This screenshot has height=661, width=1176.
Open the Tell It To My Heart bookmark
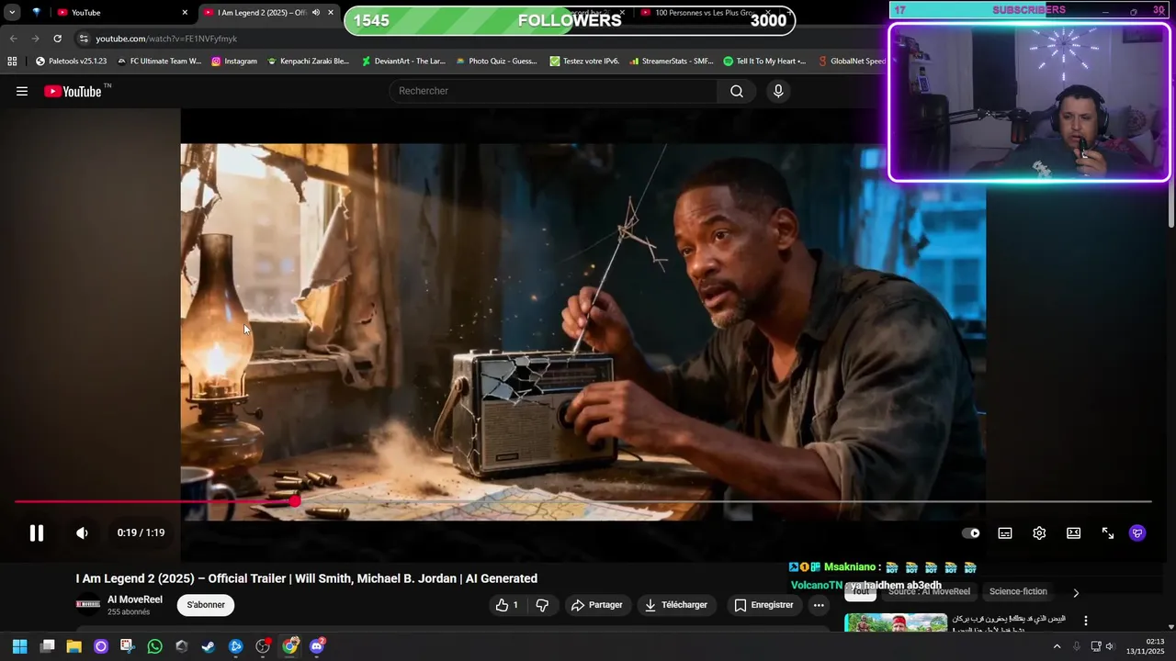tap(764, 62)
